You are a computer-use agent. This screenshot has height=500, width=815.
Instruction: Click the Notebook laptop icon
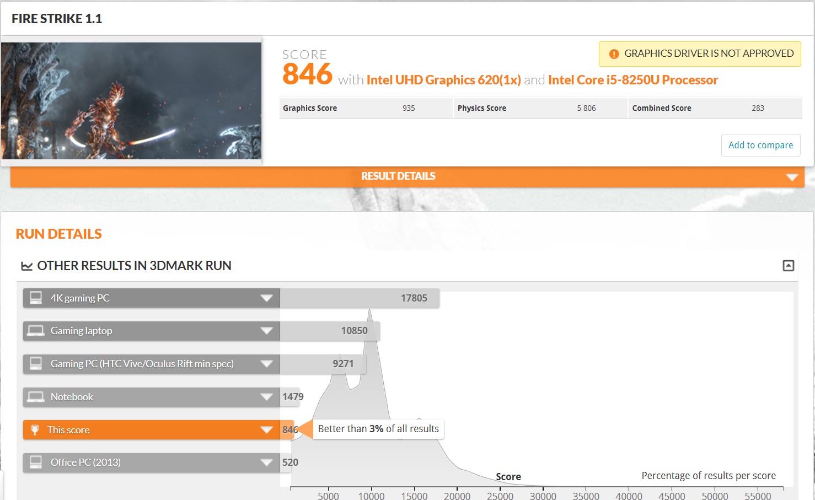(x=36, y=397)
